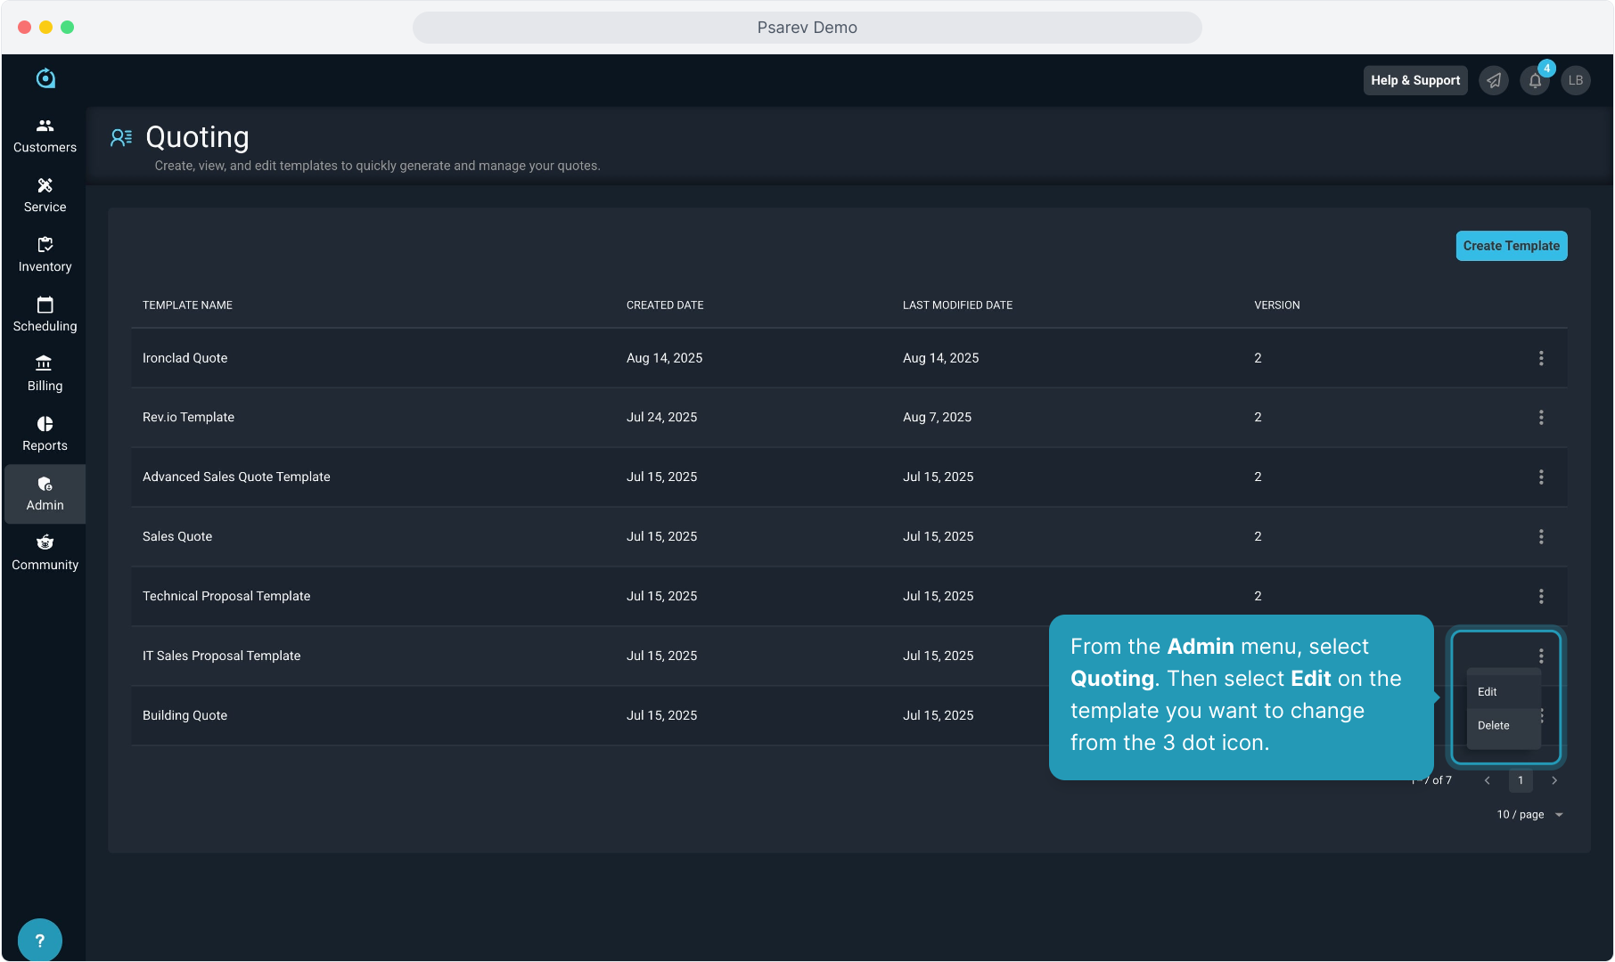This screenshot has width=1615, height=962.
Task: Open three-dot menu for Ironclad Quote
Action: point(1541,358)
